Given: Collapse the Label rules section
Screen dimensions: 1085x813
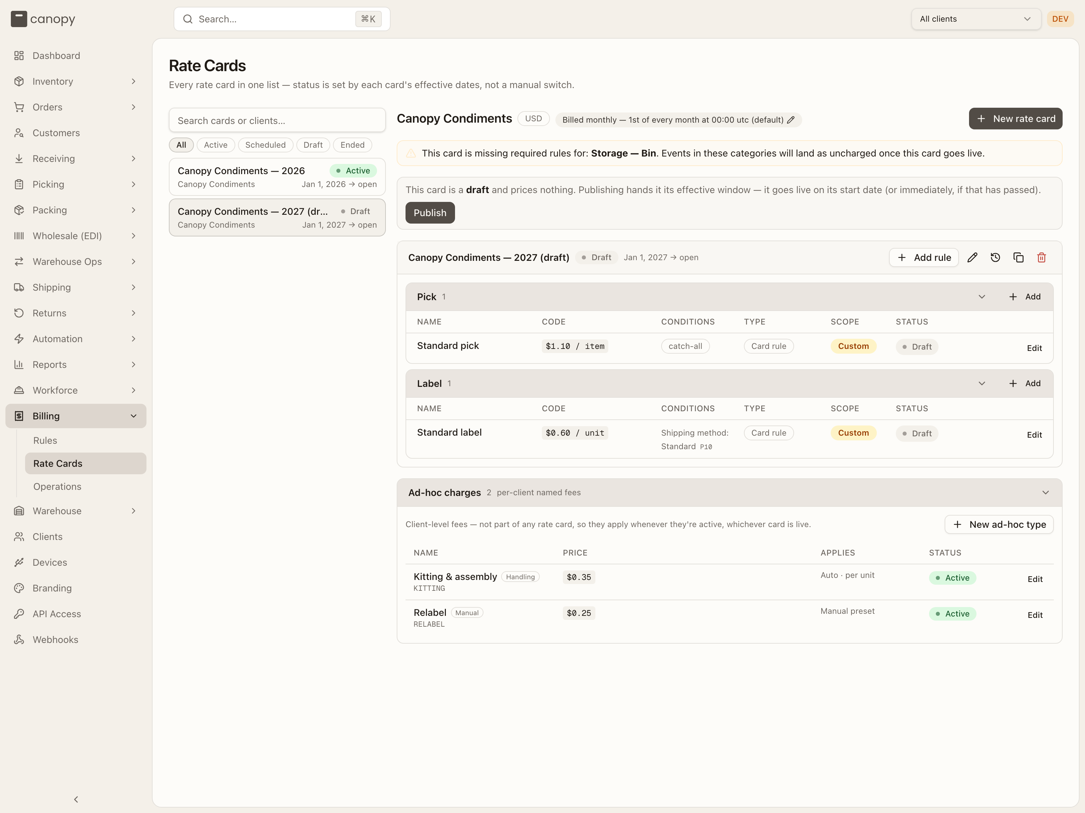Looking at the screenshot, I should pyautogui.click(x=982, y=384).
